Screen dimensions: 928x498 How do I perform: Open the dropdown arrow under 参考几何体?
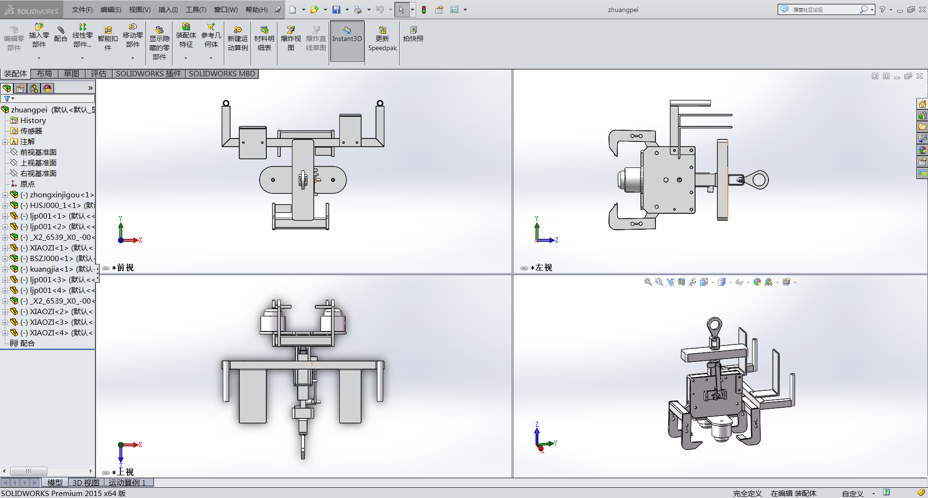[211, 58]
